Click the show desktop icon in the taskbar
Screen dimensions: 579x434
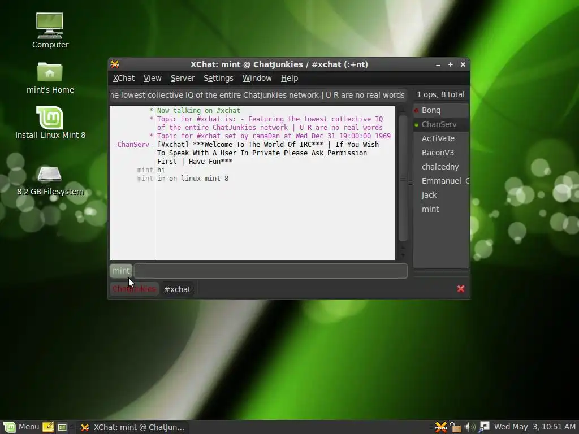click(x=62, y=427)
